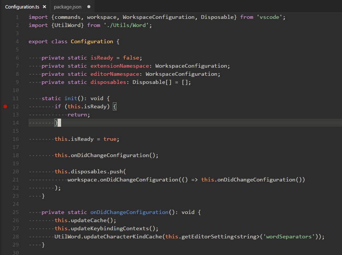
Task: Close the Configuration.ts editor tab
Action: [x=44, y=6]
